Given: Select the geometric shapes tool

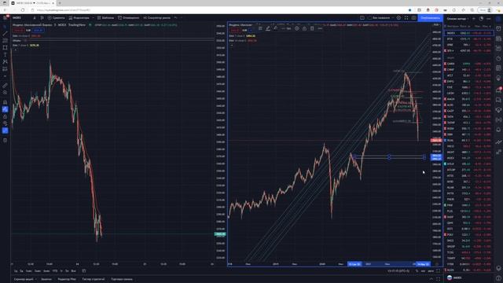Looking at the screenshot, I should coord(5,47).
